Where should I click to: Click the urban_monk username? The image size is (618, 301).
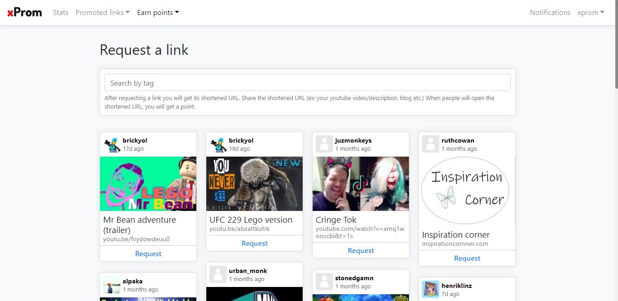pyautogui.click(x=248, y=271)
